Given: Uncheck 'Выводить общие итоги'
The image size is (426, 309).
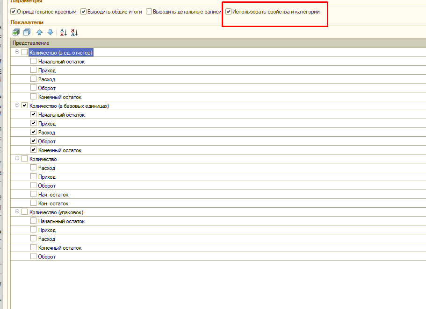Looking at the screenshot, I should click(84, 11).
